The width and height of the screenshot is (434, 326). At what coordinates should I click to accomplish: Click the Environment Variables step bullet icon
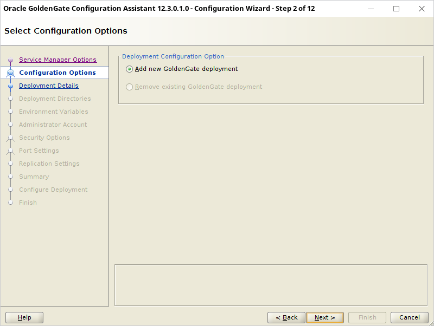click(x=10, y=112)
